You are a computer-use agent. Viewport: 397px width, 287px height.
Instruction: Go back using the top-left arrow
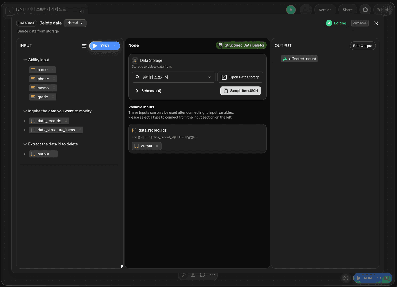click(10, 11)
